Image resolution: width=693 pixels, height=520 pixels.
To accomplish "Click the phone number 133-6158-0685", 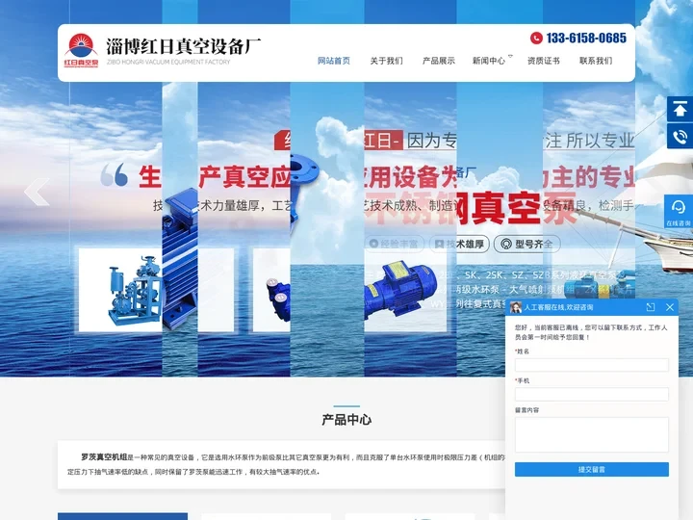I will point(586,38).
